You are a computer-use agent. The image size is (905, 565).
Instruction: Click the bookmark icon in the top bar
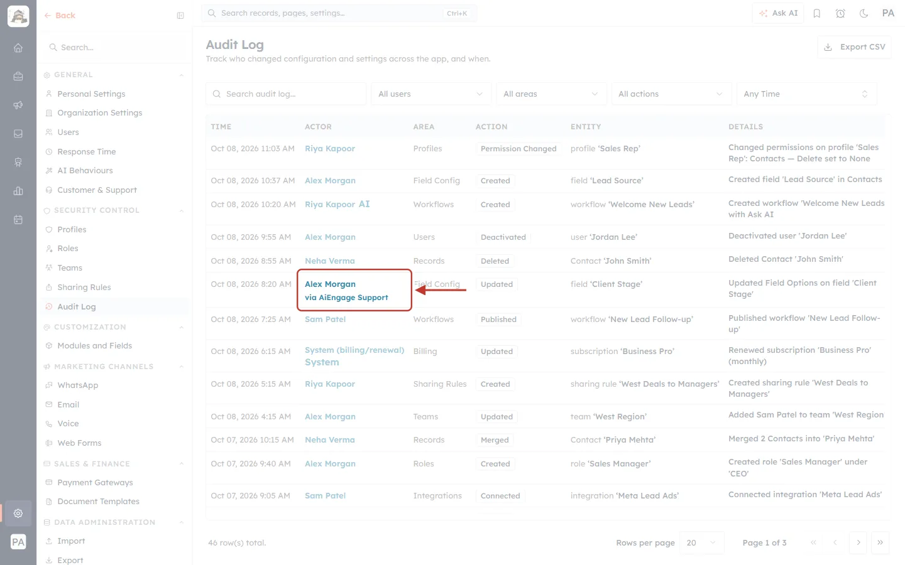click(x=817, y=13)
